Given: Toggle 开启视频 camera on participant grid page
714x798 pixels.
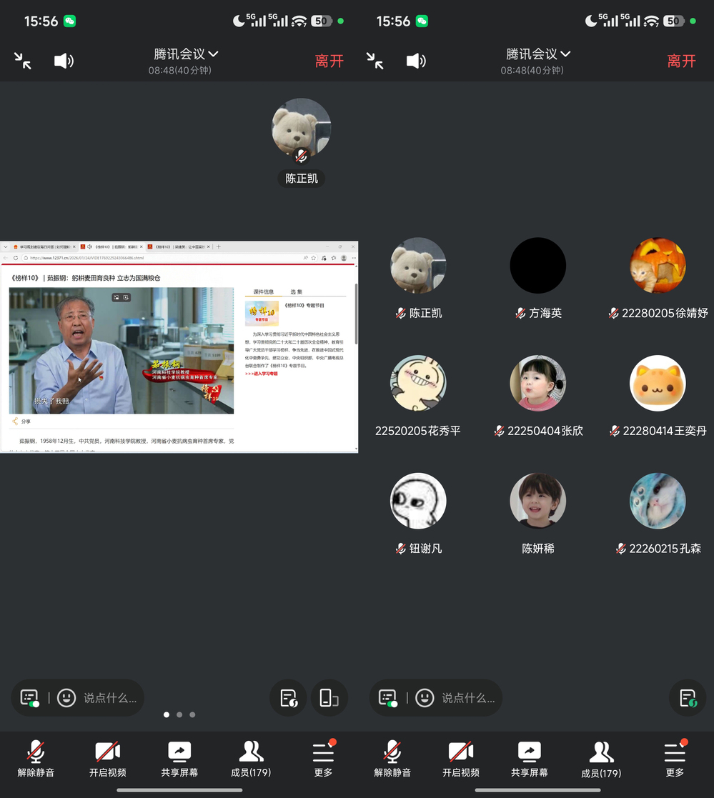Looking at the screenshot, I should (460, 759).
